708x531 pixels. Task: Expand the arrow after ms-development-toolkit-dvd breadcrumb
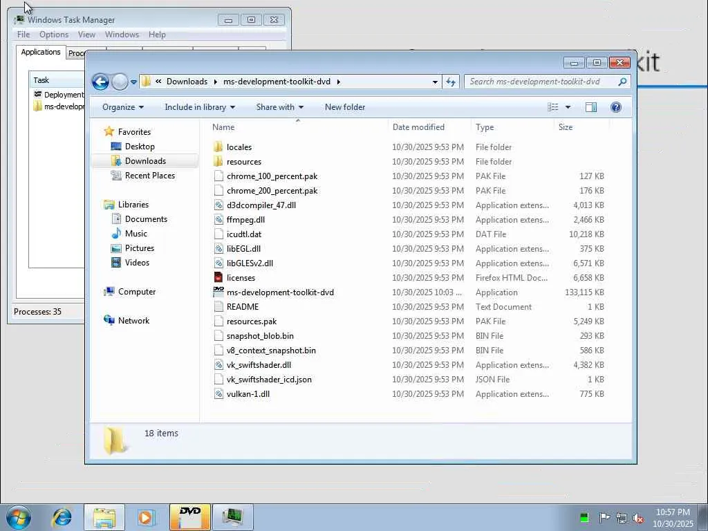(339, 82)
